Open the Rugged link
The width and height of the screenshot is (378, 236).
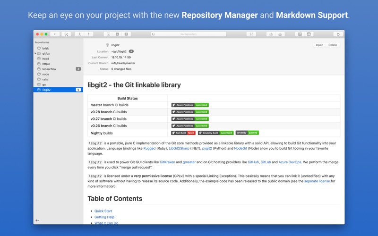[x=149, y=148]
